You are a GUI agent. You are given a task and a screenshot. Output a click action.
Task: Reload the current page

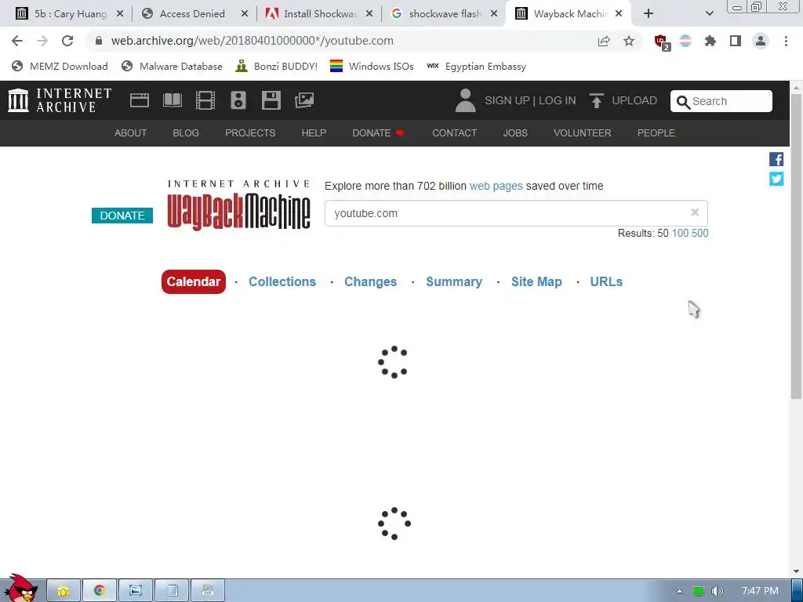click(x=67, y=41)
